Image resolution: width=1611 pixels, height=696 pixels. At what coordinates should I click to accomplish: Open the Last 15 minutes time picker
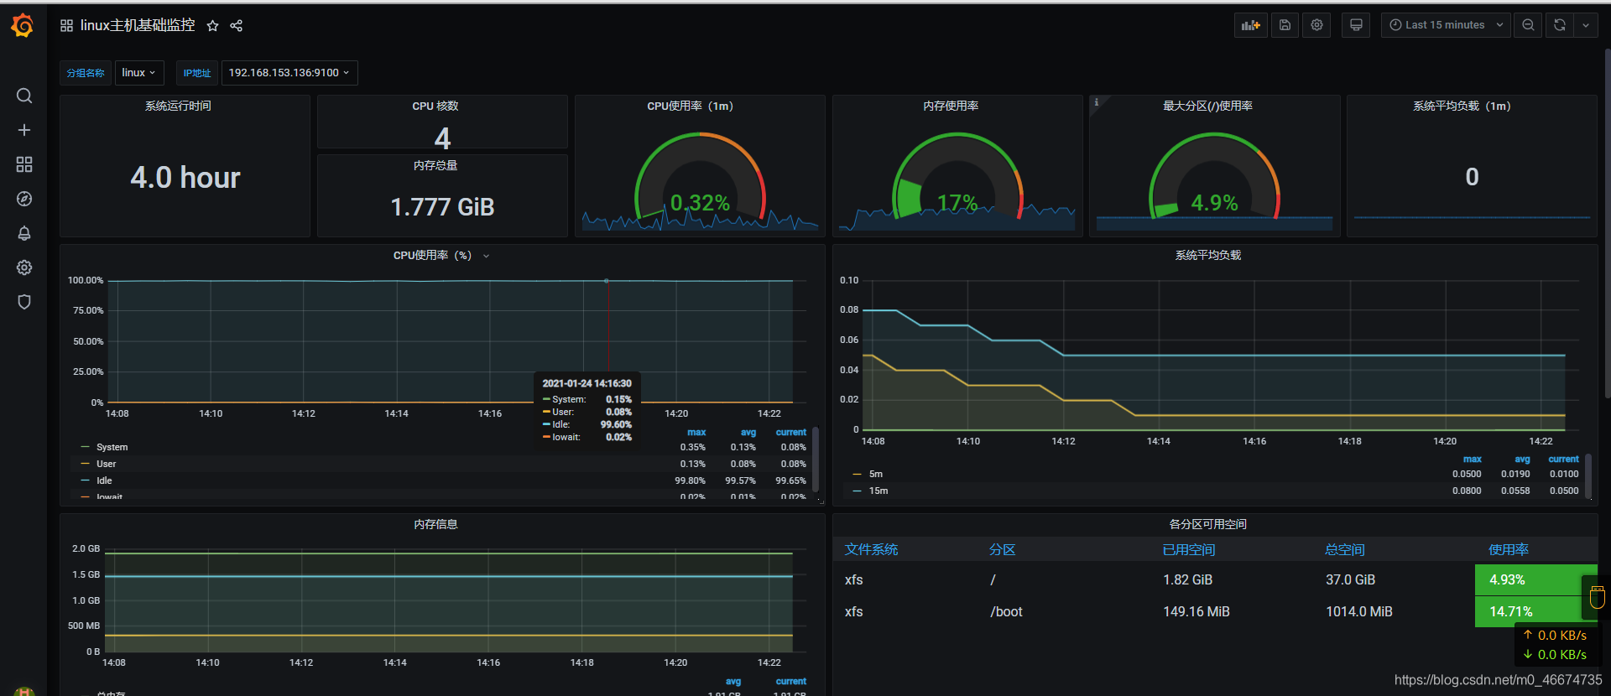pyautogui.click(x=1446, y=25)
